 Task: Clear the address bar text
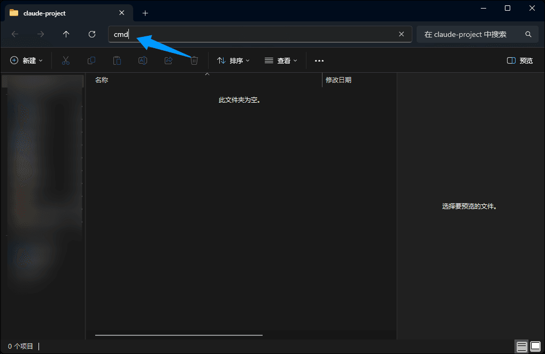pyautogui.click(x=402, y=34)
